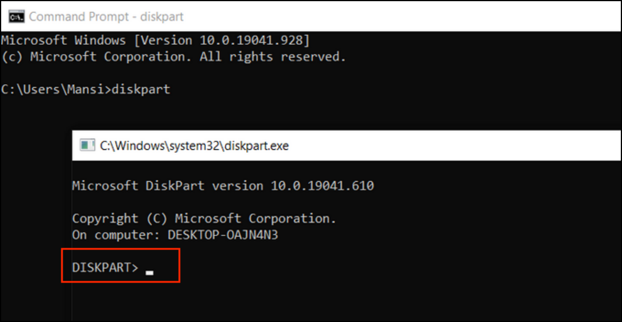Click the diskpart.exe window icon
This screenshot has height=322, width=622.
(87, 145)
